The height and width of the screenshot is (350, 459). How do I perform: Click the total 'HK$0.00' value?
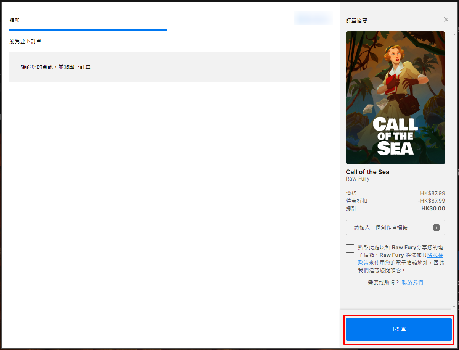point(433,208)
